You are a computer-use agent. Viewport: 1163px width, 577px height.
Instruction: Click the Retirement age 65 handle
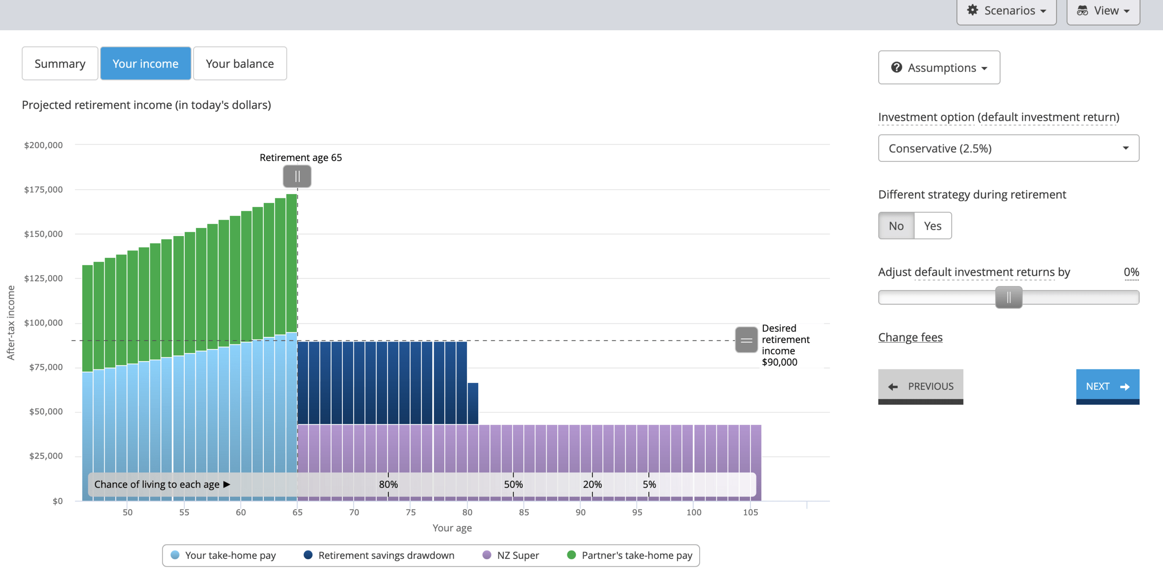(x=297, y=177)
